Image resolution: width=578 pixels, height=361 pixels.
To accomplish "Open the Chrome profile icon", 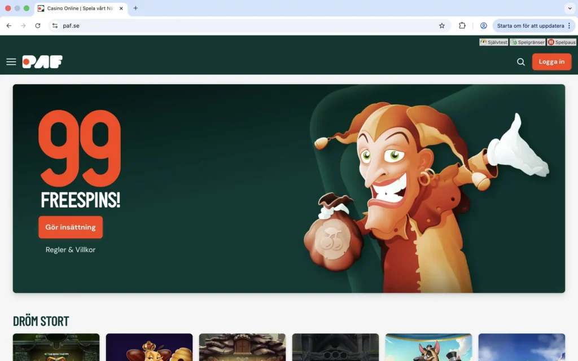I will pyautogui.click(x=484, y=26).
